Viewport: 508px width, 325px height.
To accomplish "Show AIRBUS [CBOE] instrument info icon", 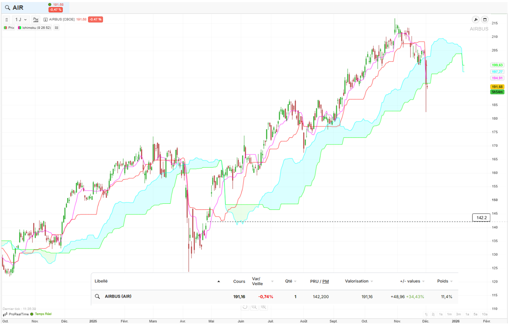I will [x=46, y=20].
